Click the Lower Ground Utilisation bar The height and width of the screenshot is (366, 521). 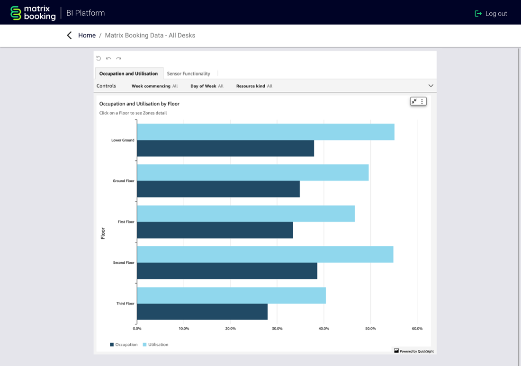coord(265,132)
